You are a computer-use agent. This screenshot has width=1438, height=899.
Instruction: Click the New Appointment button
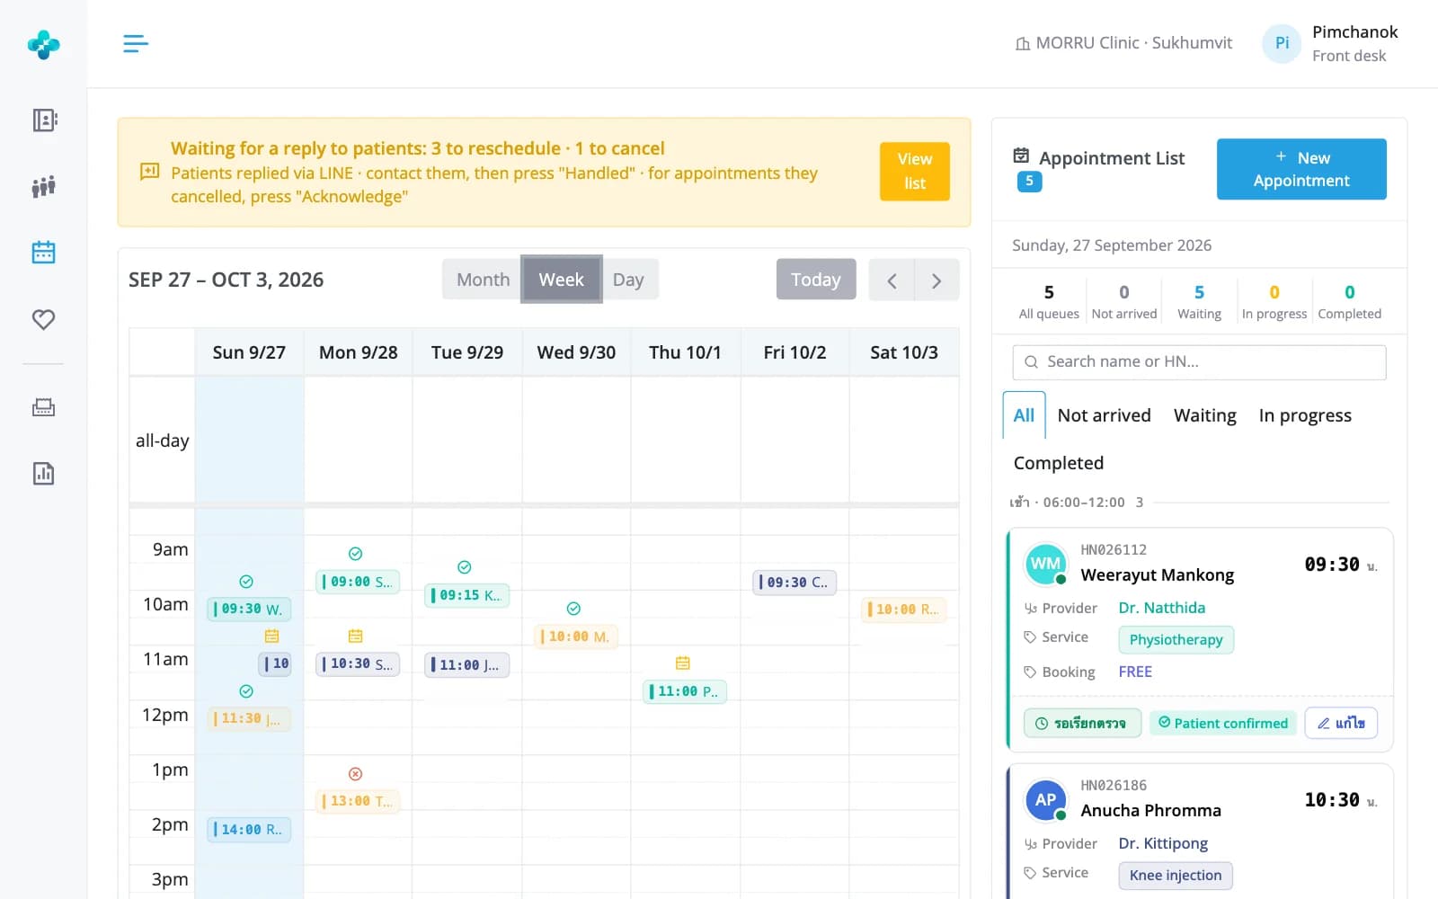[1301, 169]
